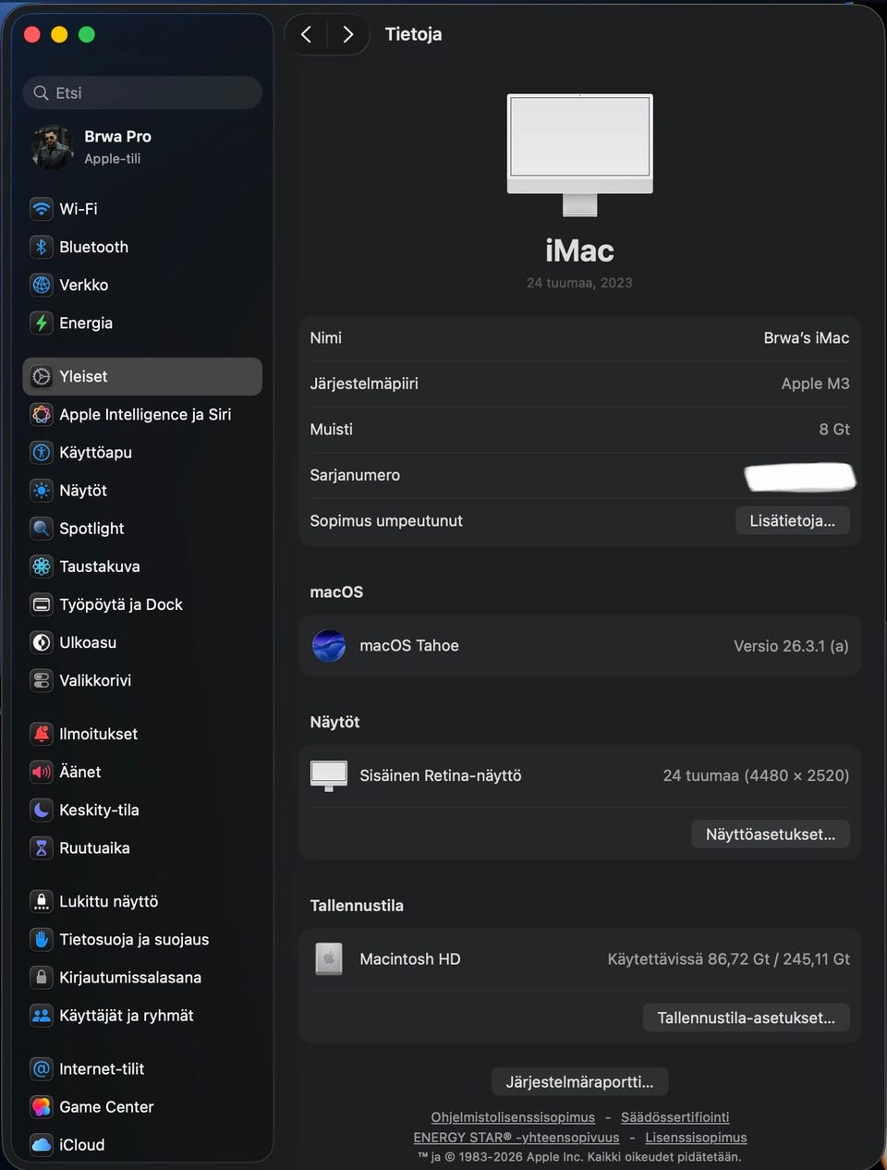Open Apple Intelligence ja Siri icon
The image size is (887, 1170).
42,414
